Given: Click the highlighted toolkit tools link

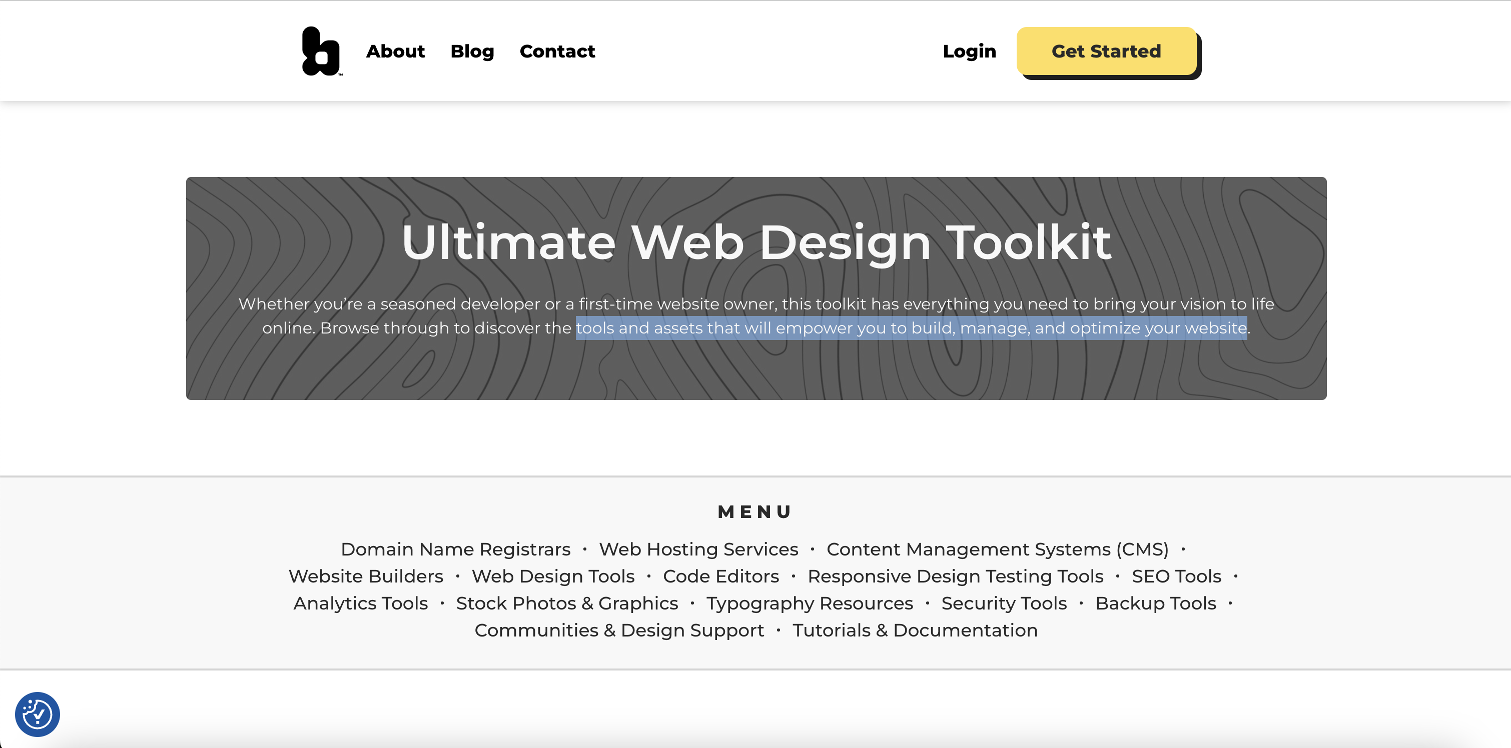Looking at the screenshot, I should tap(911, 328).
